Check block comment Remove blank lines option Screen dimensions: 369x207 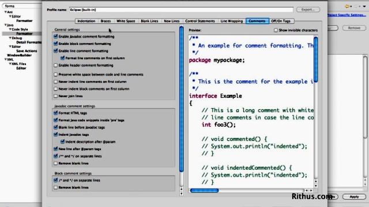(x=56, y=187)
